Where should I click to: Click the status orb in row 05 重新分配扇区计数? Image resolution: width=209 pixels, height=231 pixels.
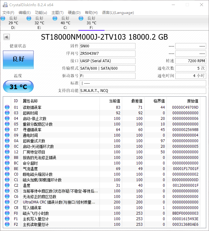pos(7,124)
